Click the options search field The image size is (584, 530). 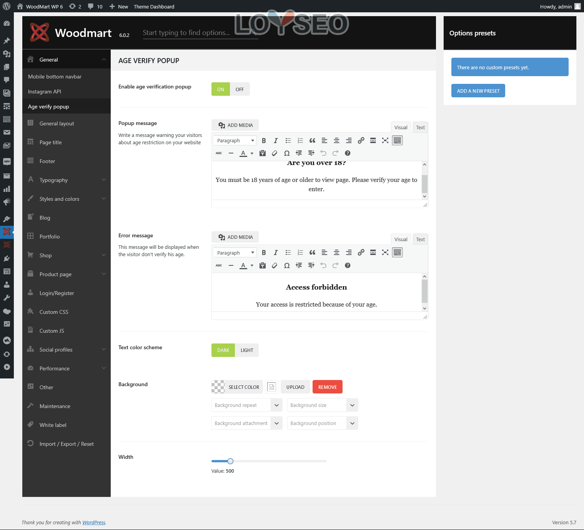[x=200, y=33]
